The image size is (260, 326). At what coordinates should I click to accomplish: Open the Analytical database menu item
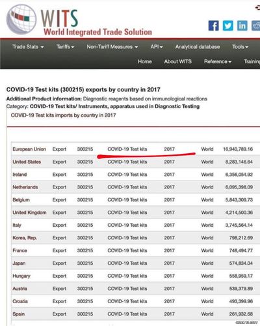pyautogui.click(x=198, y=47)
